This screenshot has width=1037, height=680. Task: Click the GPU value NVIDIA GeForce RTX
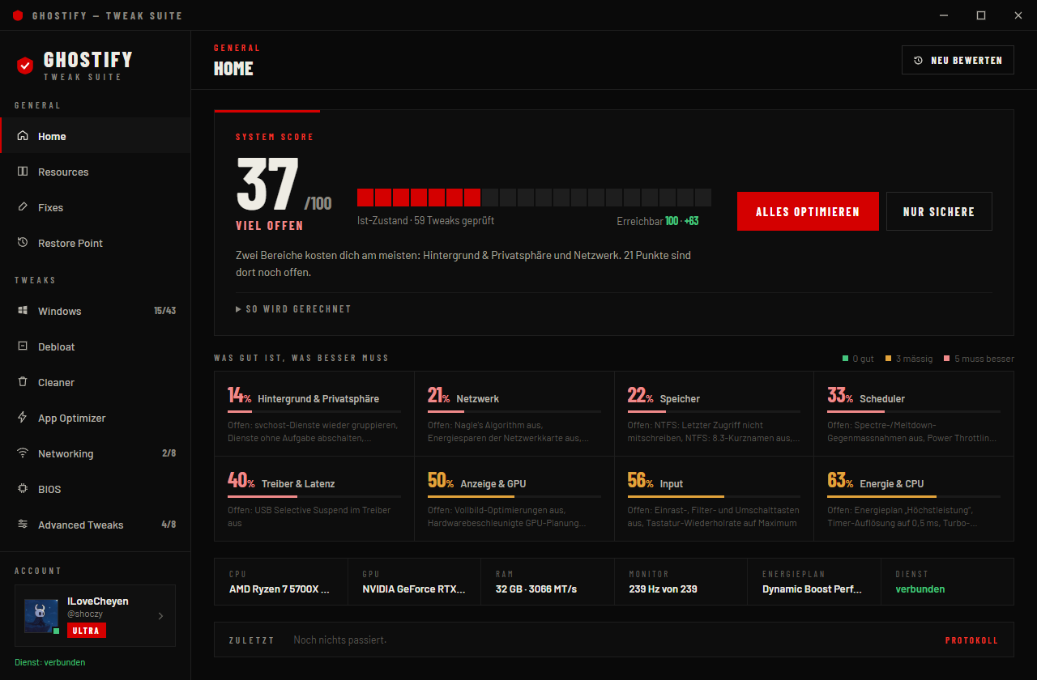pyautogui.click(x=414, y=589)
